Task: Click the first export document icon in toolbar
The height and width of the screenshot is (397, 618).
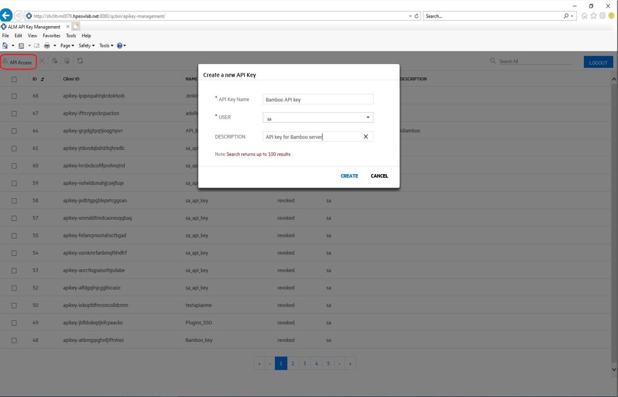Action: point(54,61)
